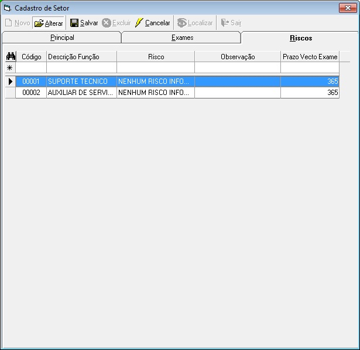Click Observação cell of the 00002 row
Image resolution: width=360 pixels, height=350 pixels.
(238, 93)
